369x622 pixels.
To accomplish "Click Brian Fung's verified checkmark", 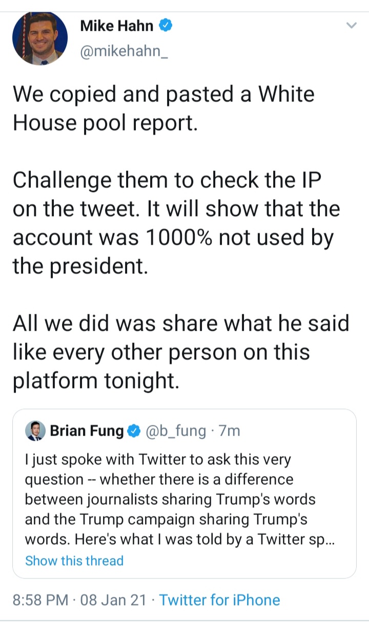I will [x=134, y=431].
